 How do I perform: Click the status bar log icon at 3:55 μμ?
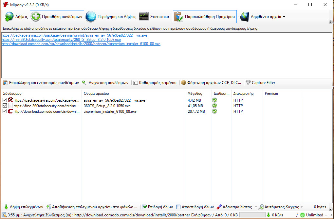[x=4, y=215]
